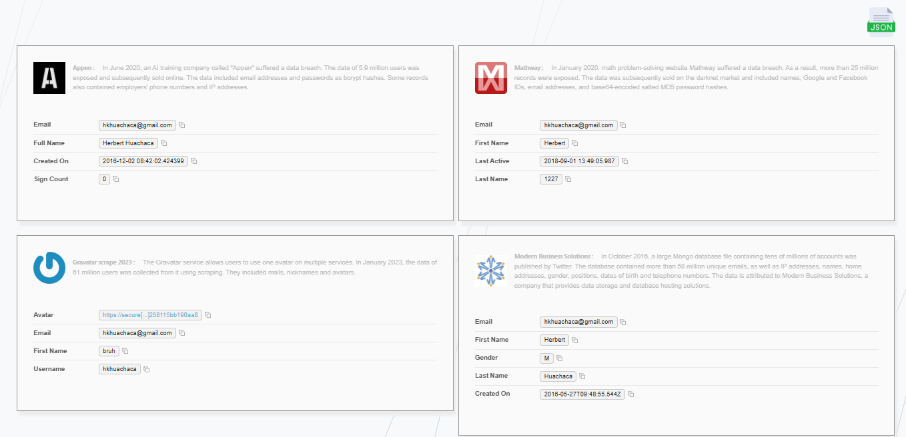
Task: Select the Username value hkhuachaca
Action: (x=119, y=369)
